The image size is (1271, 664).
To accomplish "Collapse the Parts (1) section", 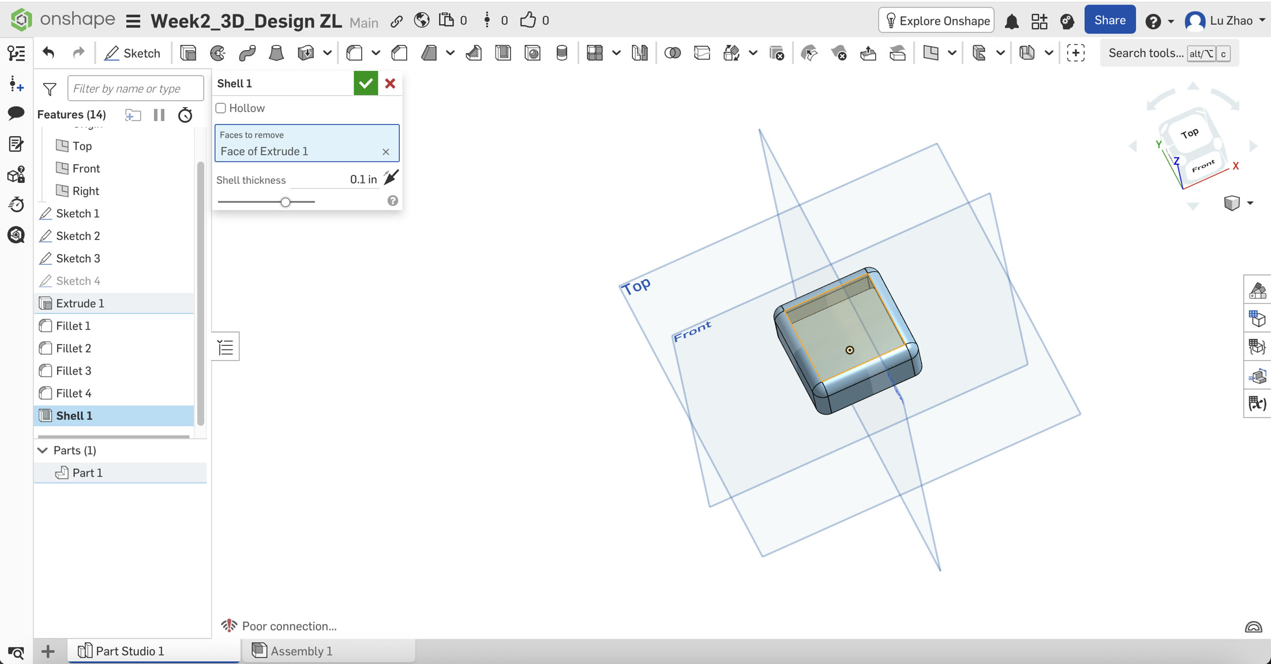I will 42,450.
